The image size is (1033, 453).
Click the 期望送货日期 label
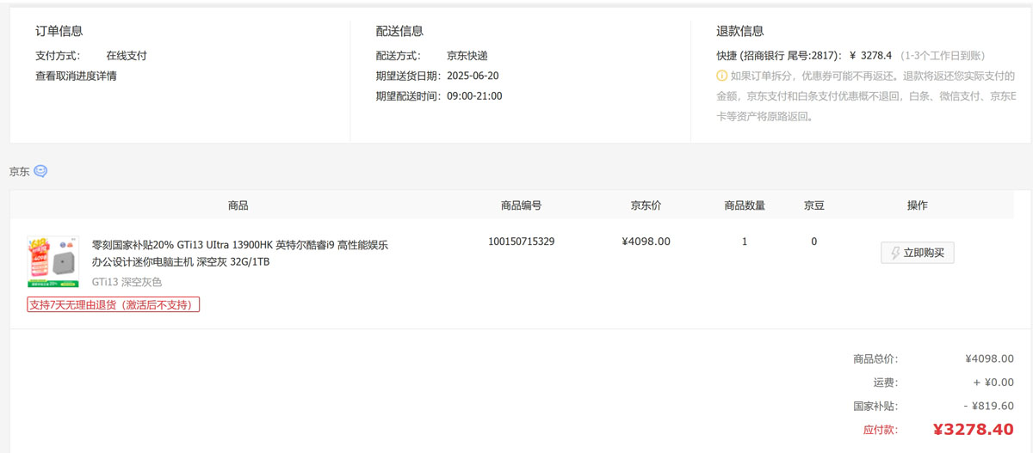coord(409,76)
